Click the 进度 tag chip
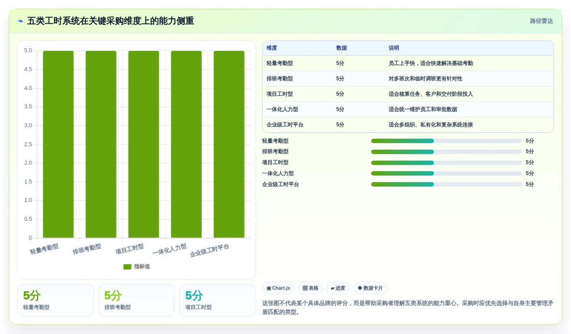 pos(338,288)
